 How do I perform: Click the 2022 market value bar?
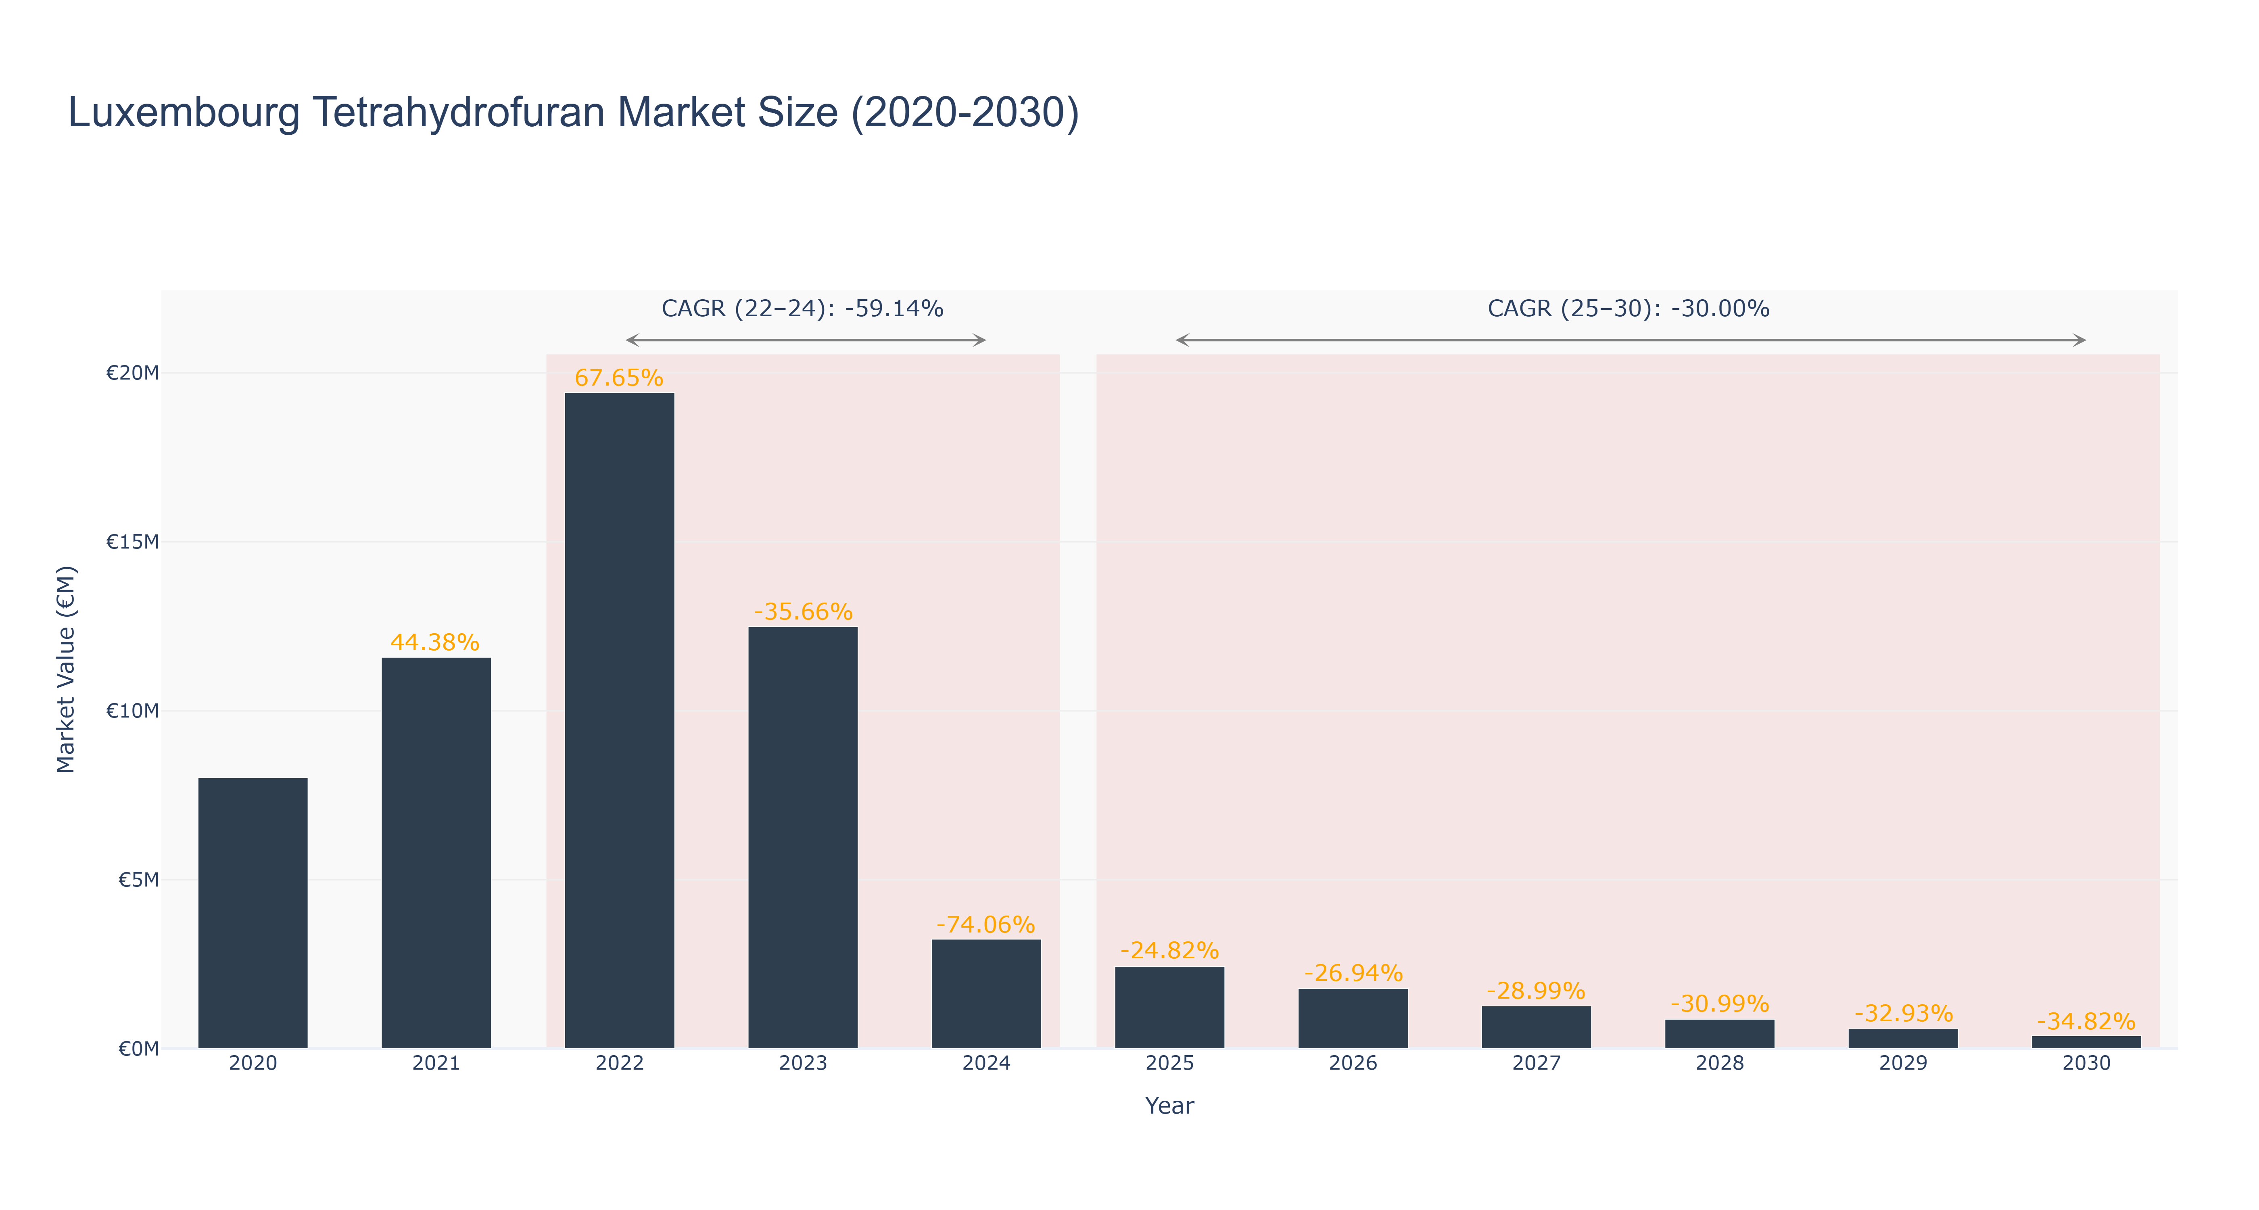619,721
